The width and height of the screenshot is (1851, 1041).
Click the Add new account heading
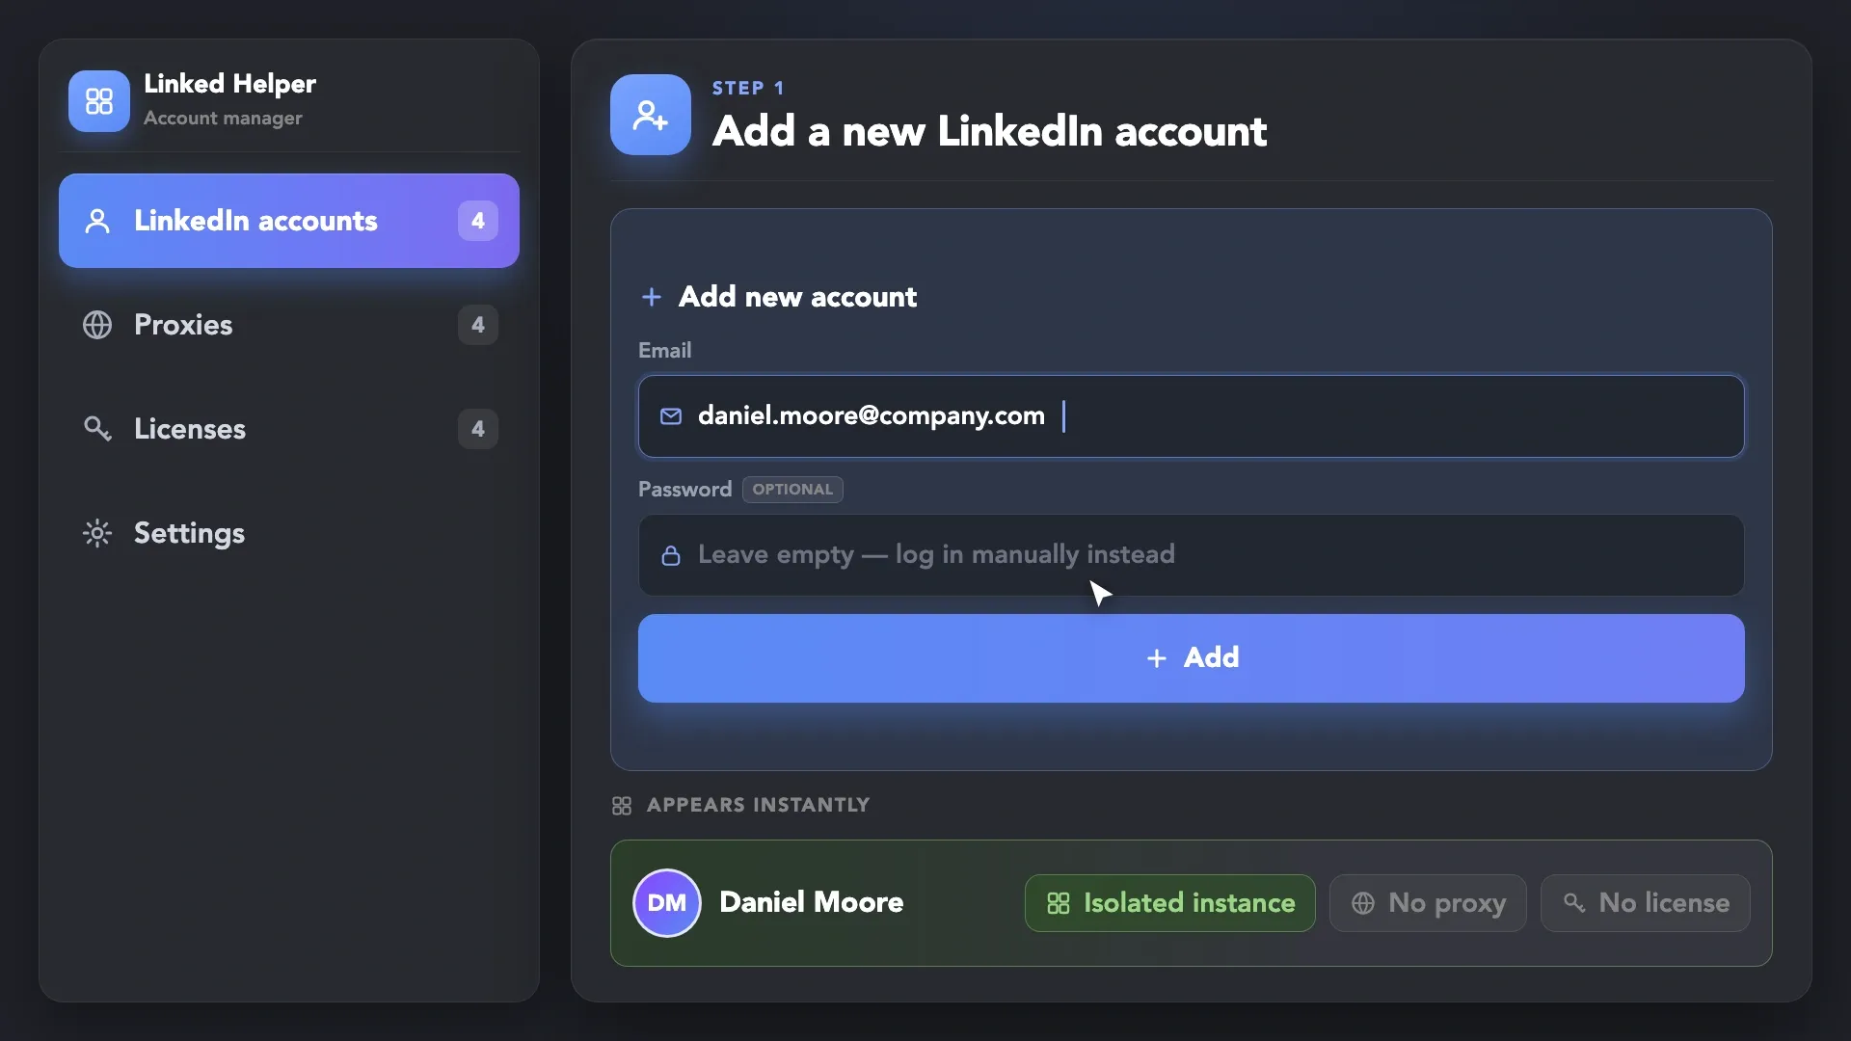point(798,297)
